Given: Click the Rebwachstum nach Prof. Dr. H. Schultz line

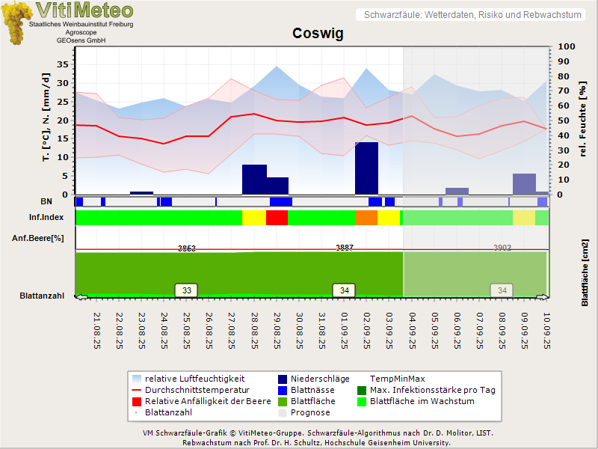Looking at the screenshot, I should point(316,443).
